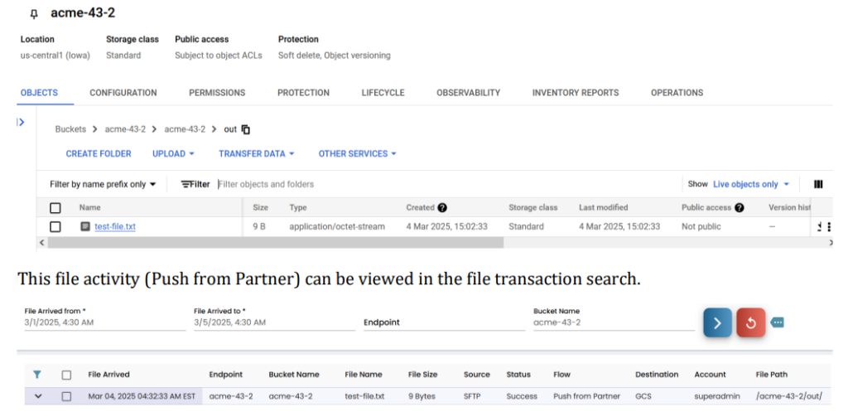Image resolution: width=848 pixels, height=412 pixels.
Task: Tick the checkbox for test-file.txt
Action: 55,226
